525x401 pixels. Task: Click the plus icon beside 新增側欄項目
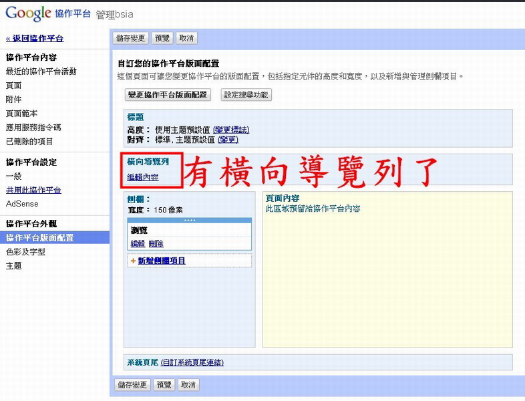(x=133, y=261)
